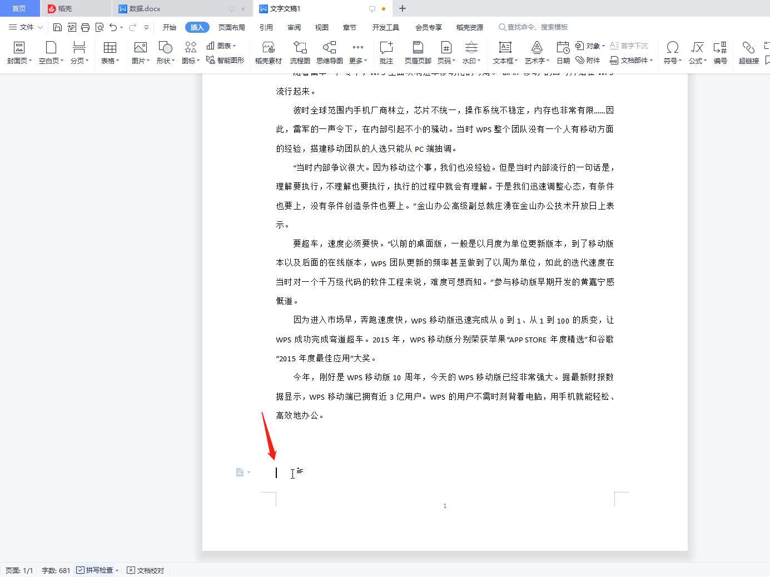
Task: Open the File (文件) menu dropdown arrow
Action: [40, 27]
